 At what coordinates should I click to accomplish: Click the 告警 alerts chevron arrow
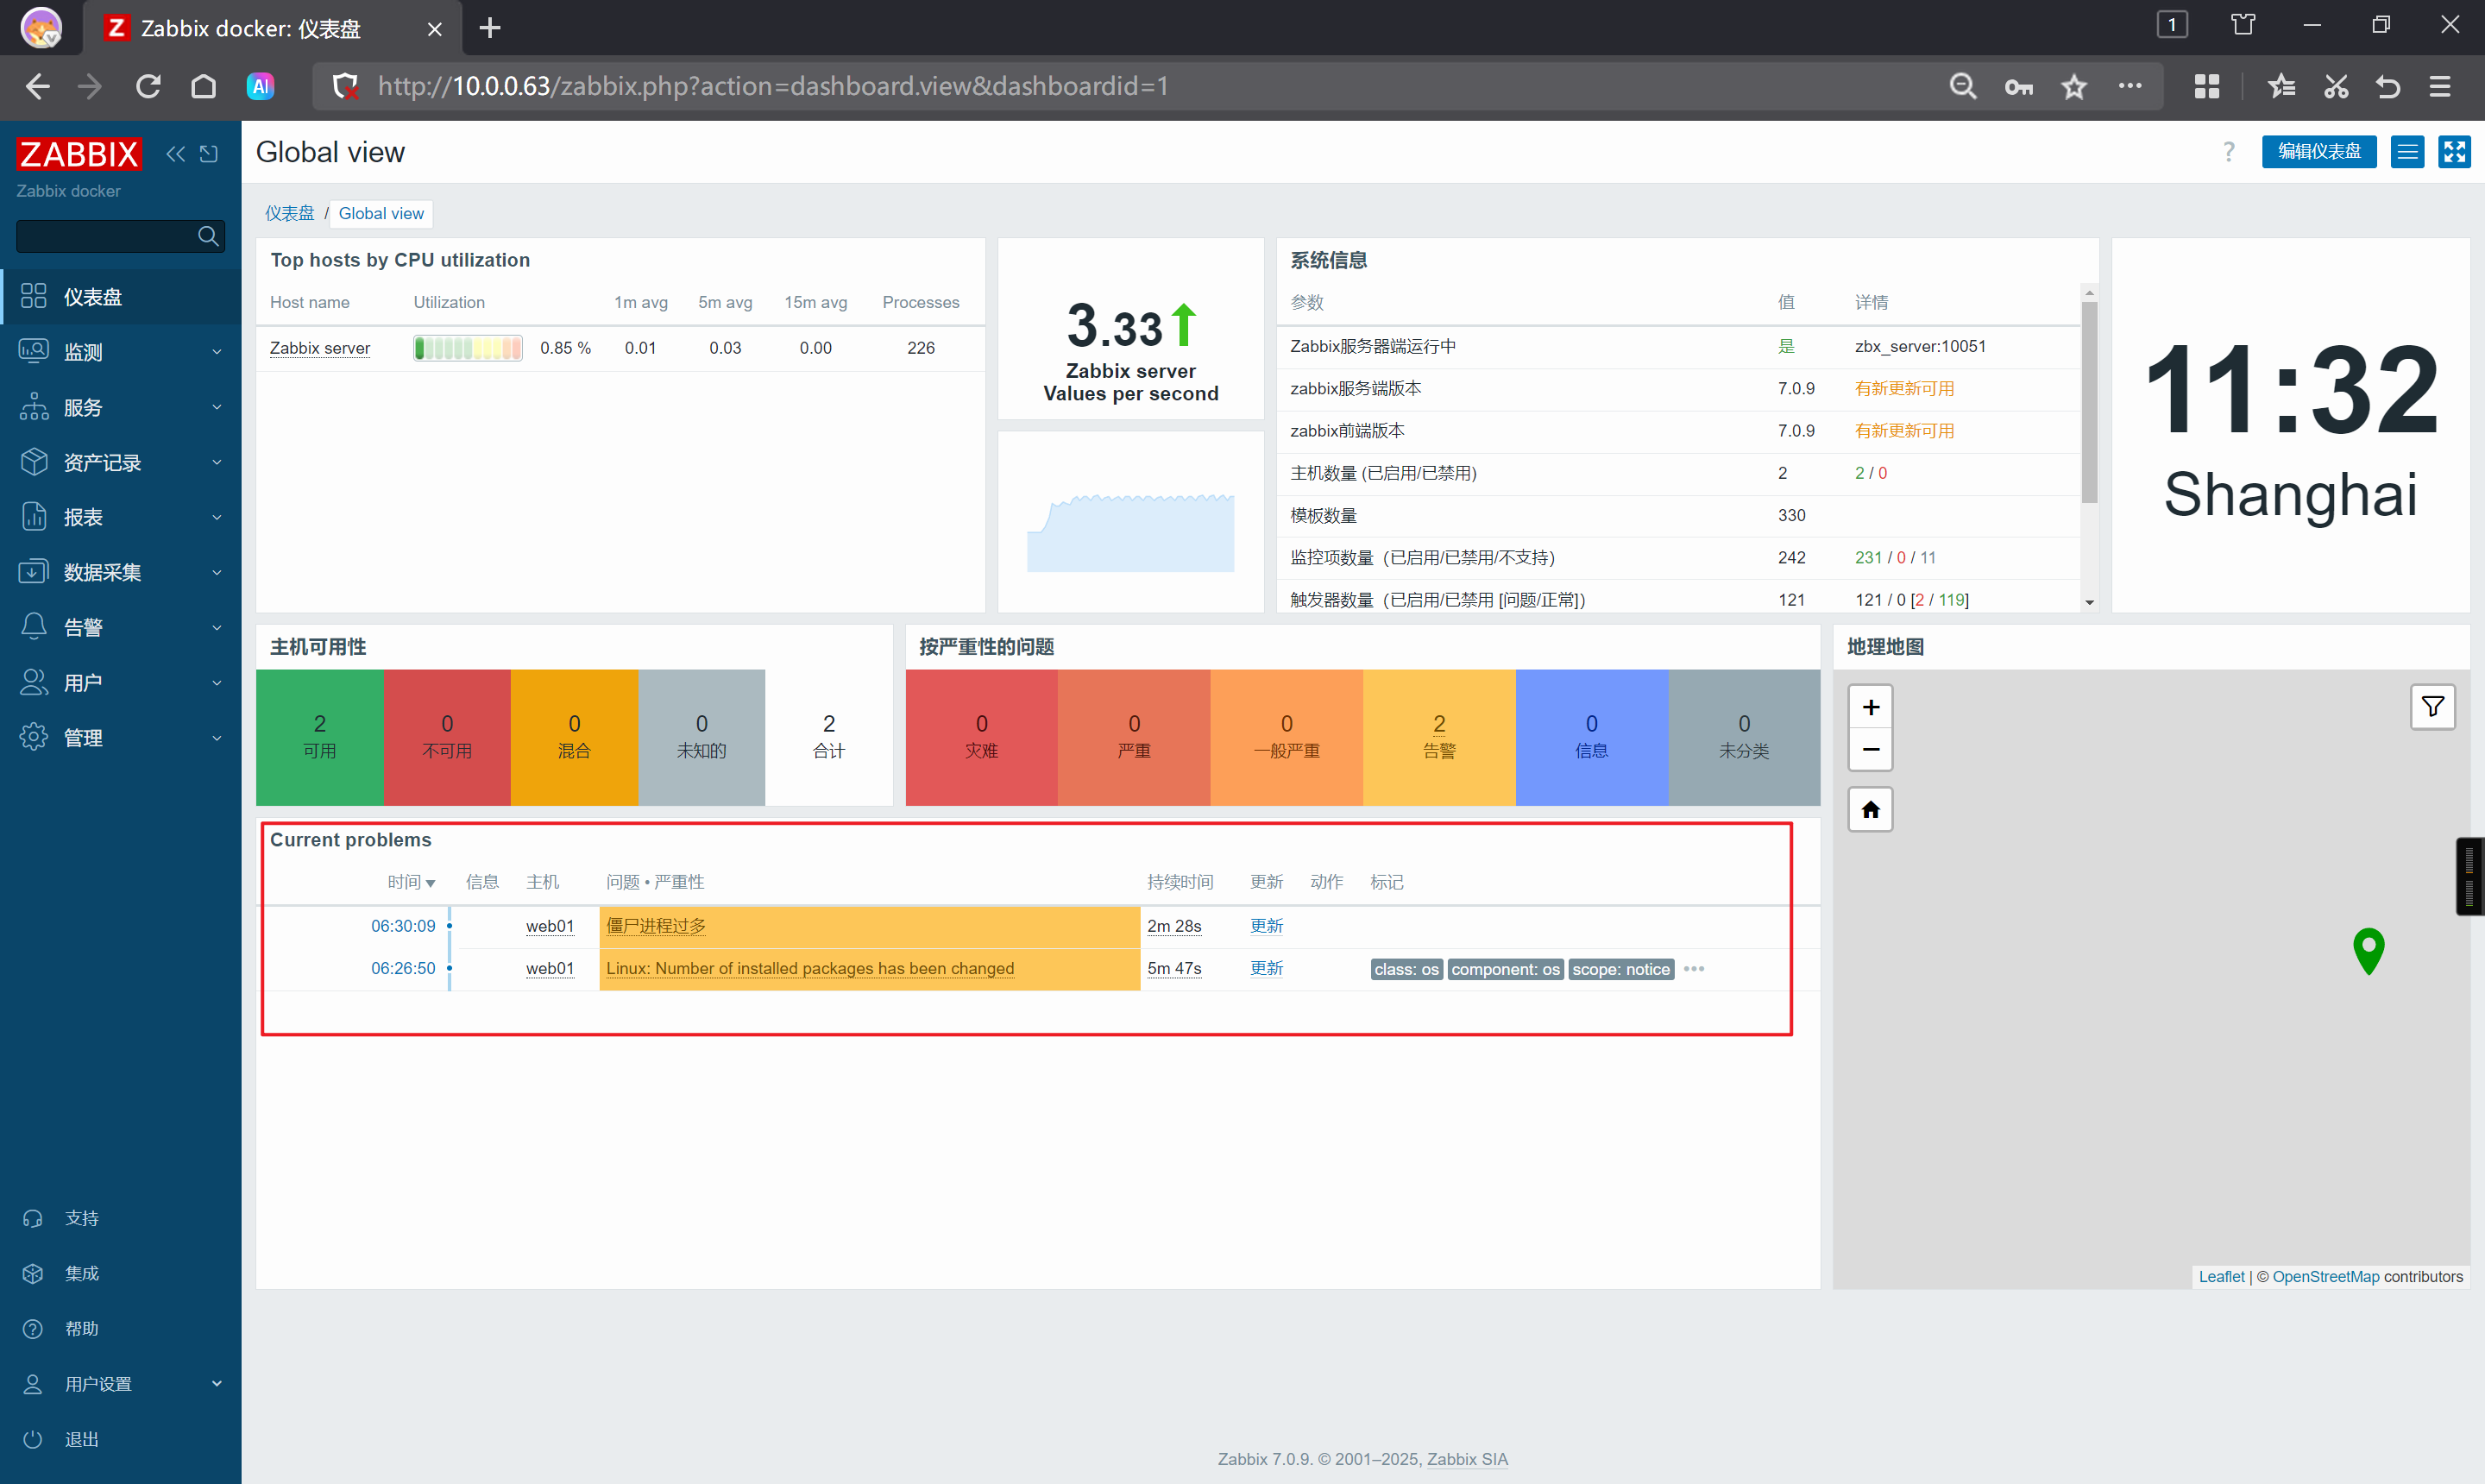(x=217, y=628)
